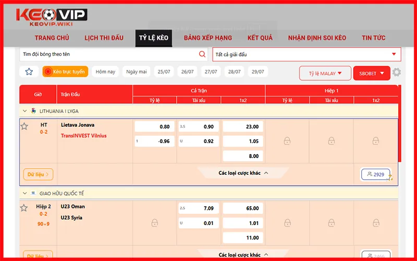Open the SBOBET bookmaker dropdown
This screenshot has width=417, height=261.
coord(371,73)
